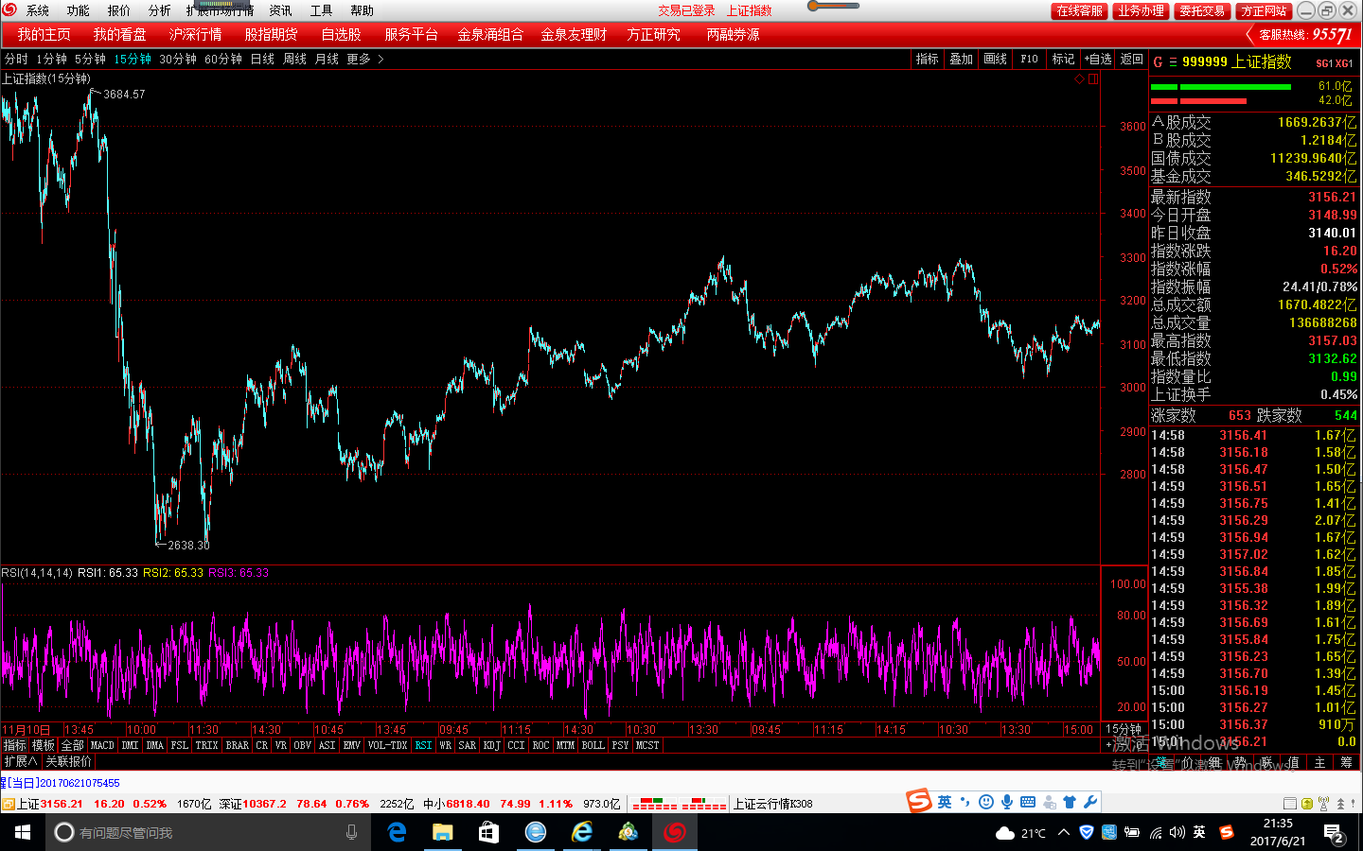The image size is (1363, 851).
Task: Open 关联报价 tab
Action: pos(69,761)
